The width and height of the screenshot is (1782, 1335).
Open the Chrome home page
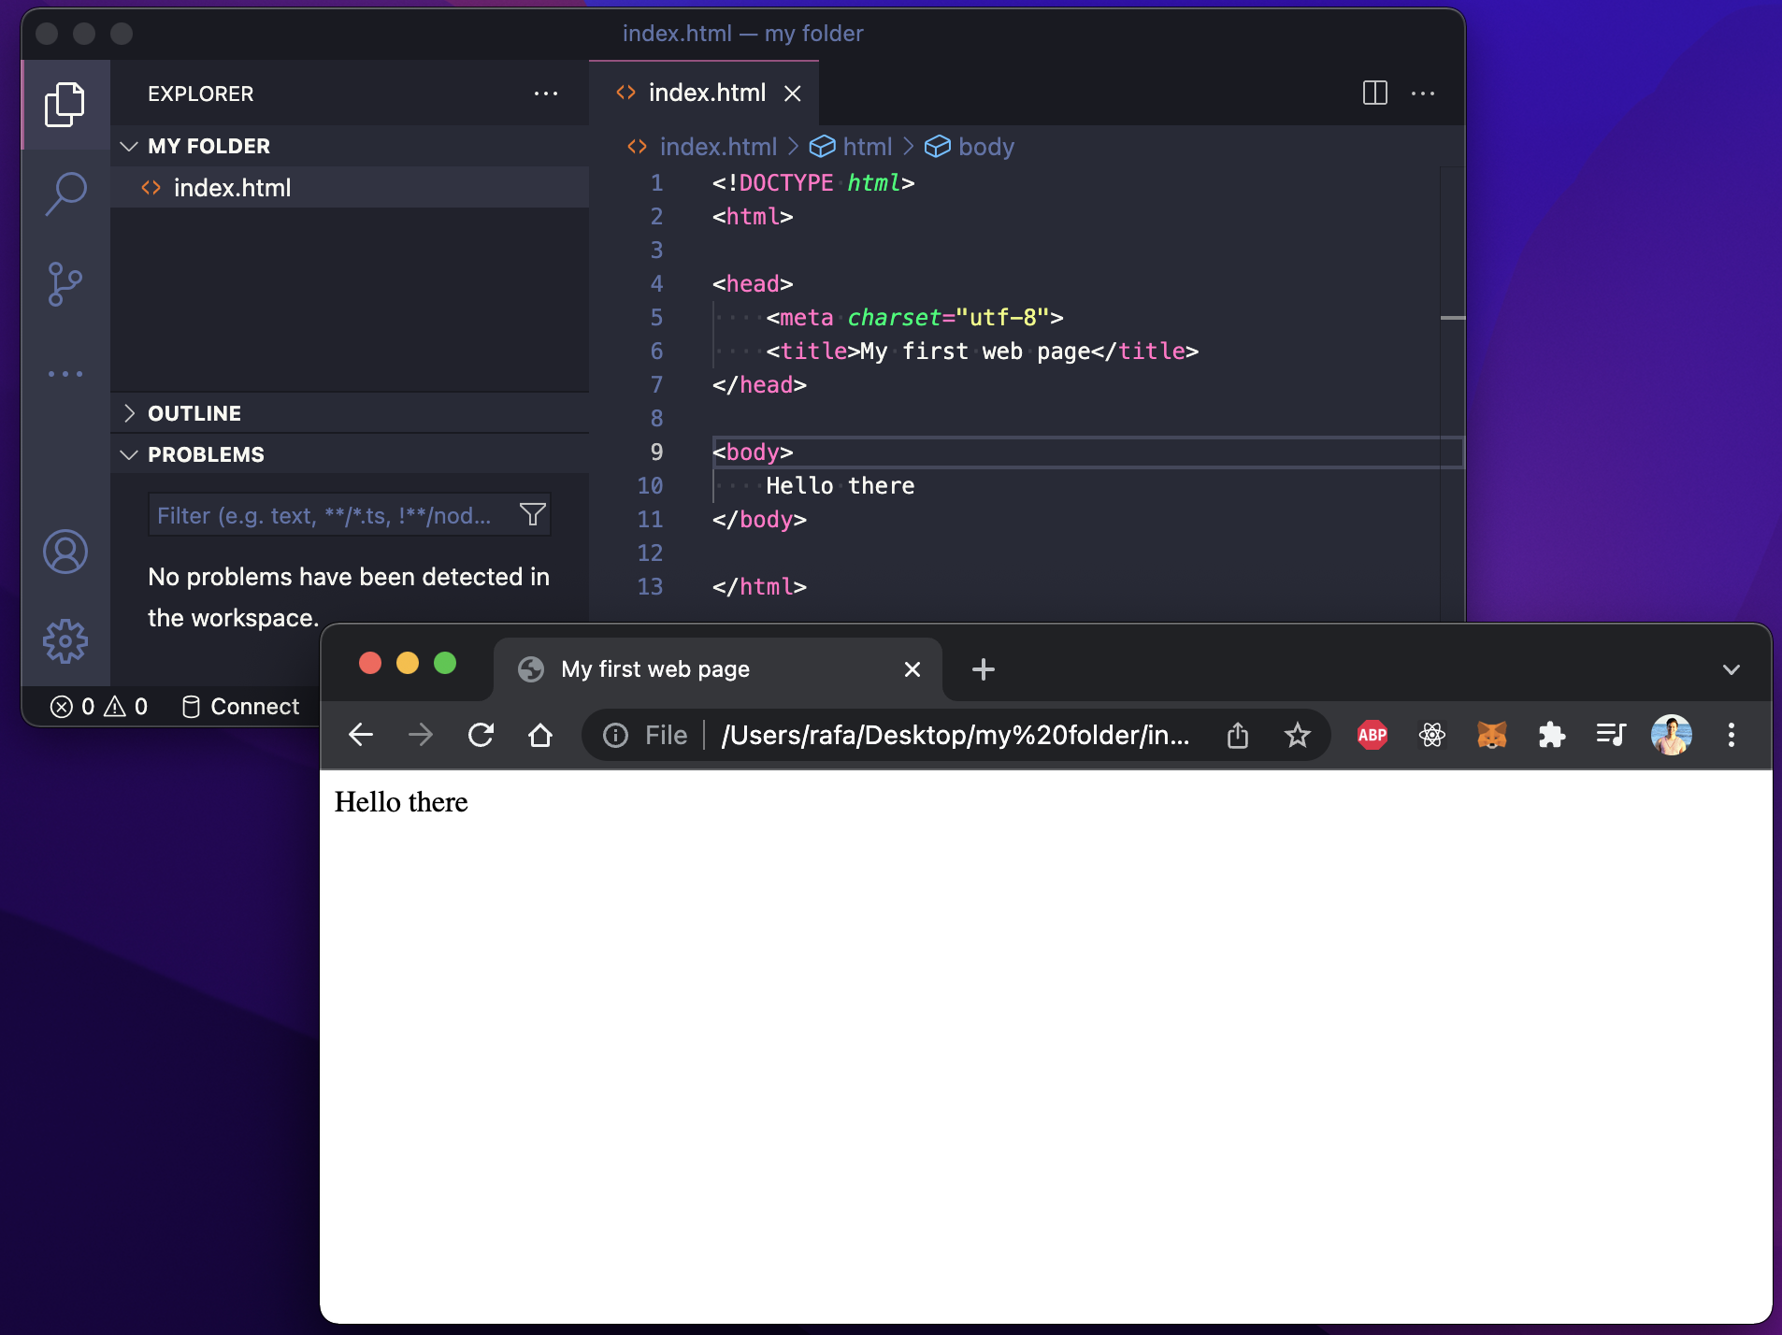coord(540,736)
